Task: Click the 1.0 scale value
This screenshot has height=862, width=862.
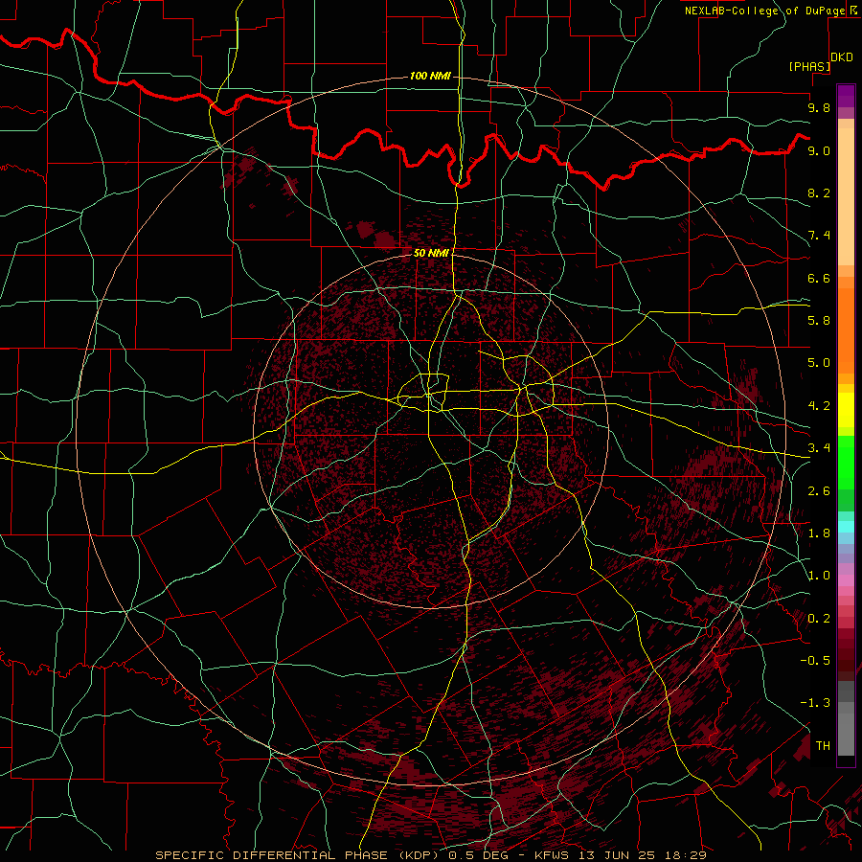Action: (x=819, y=576)
